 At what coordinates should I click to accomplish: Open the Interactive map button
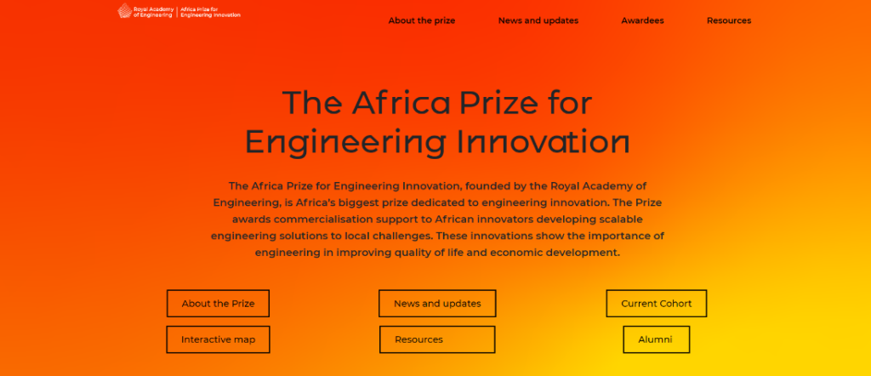tap(218, 339)
